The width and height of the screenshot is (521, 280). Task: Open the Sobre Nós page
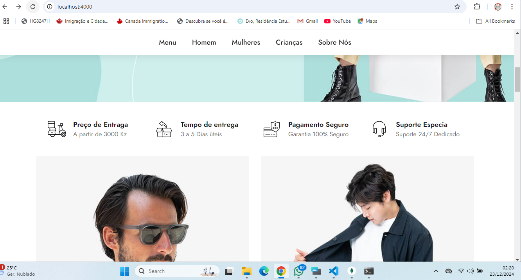point(334,42)
